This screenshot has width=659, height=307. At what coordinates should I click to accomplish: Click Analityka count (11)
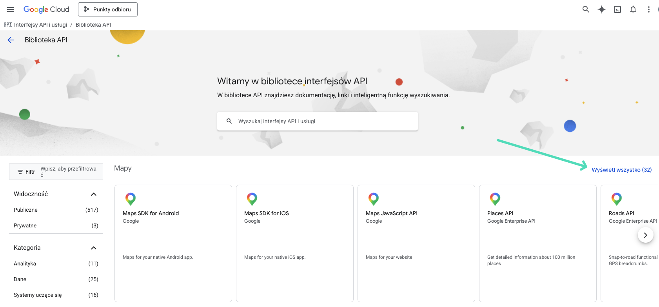tap(93, 263)
